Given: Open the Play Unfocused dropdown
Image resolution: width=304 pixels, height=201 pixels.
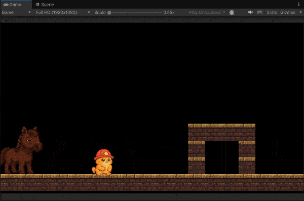Looking at the screenshot, I should [x=207, y=13].
